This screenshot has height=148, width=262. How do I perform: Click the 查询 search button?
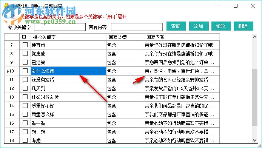pyautogui.click(x=176, y=26)
